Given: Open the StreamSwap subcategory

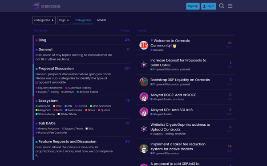Looking at the screenshot, I should coord(45,114).
